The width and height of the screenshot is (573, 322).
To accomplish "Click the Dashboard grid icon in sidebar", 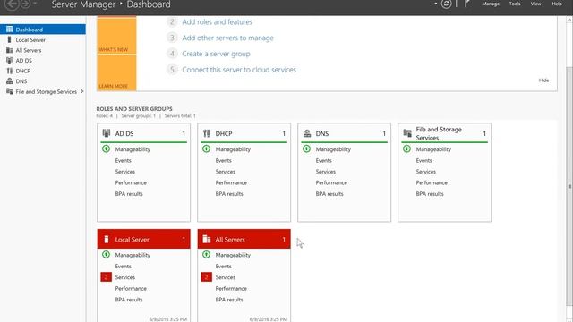I will pos(10,30).
